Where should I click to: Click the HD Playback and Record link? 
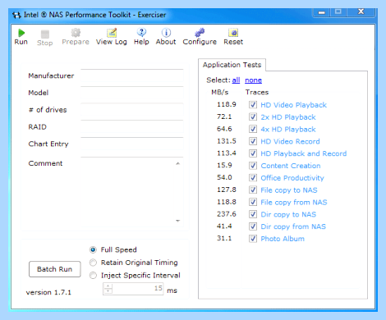click(304, 153)
